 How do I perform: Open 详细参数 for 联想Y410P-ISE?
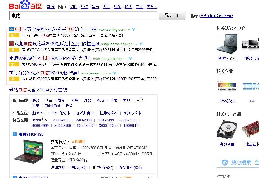[x=58, y=168]
